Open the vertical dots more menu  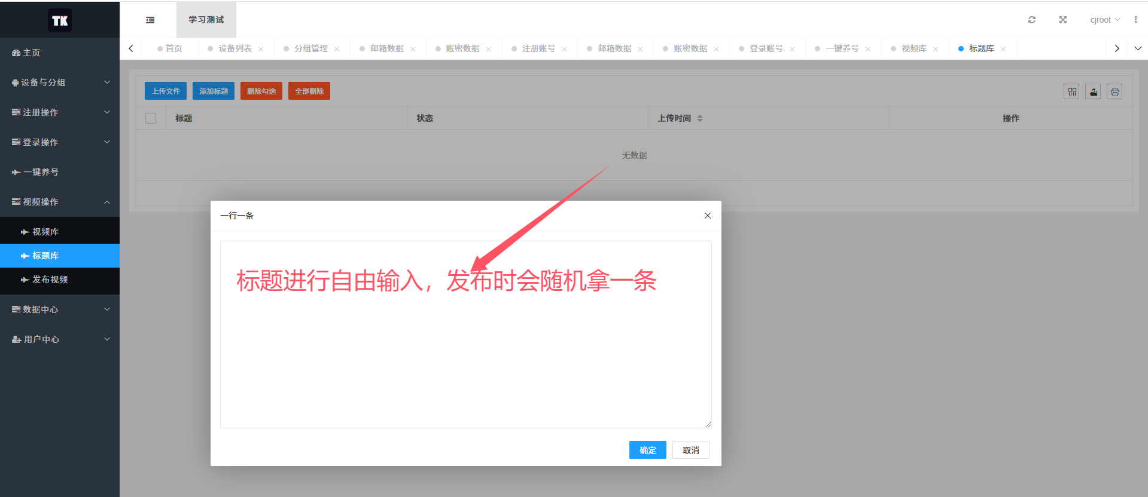pyautogui.click(x=1135, y=20)
